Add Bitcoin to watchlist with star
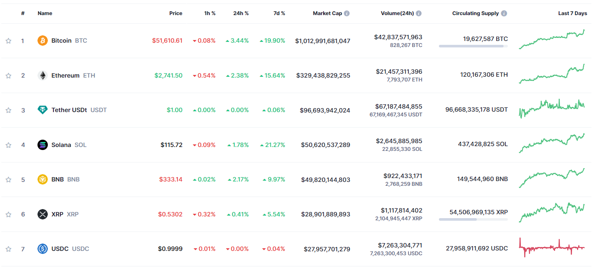Viewport: 594px width, 269px height. (8, 41)
